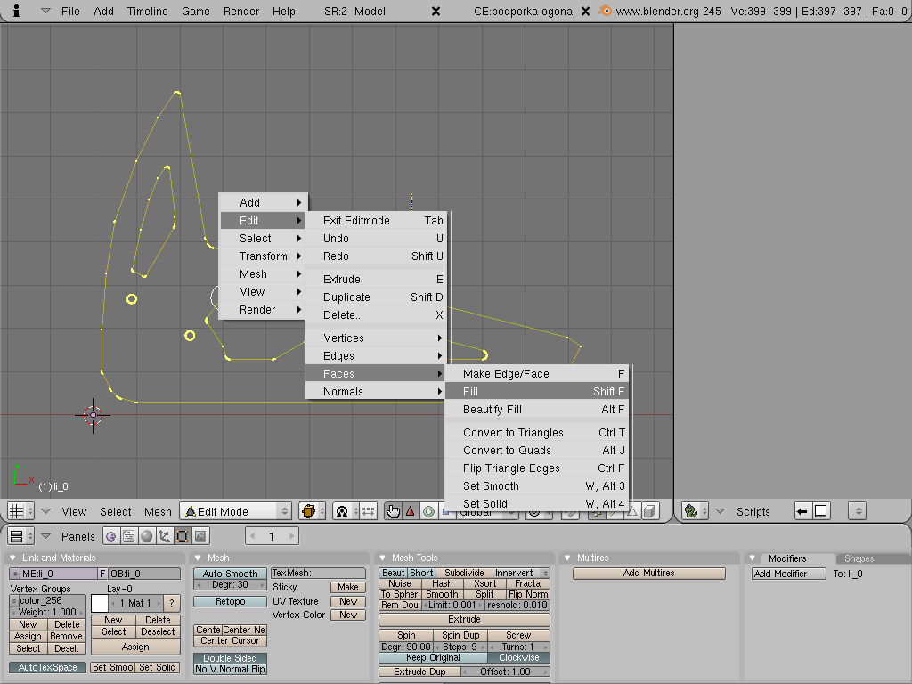Open the Mesh entry in toolbox menu
Image resolution: width=912 pixels, height=684 pixels.
[x=264, y=274]
